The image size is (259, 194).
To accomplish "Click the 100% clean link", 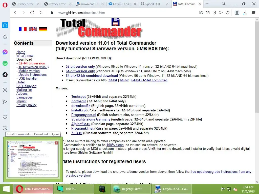I will pyautogui.click(x=115, y=145).
